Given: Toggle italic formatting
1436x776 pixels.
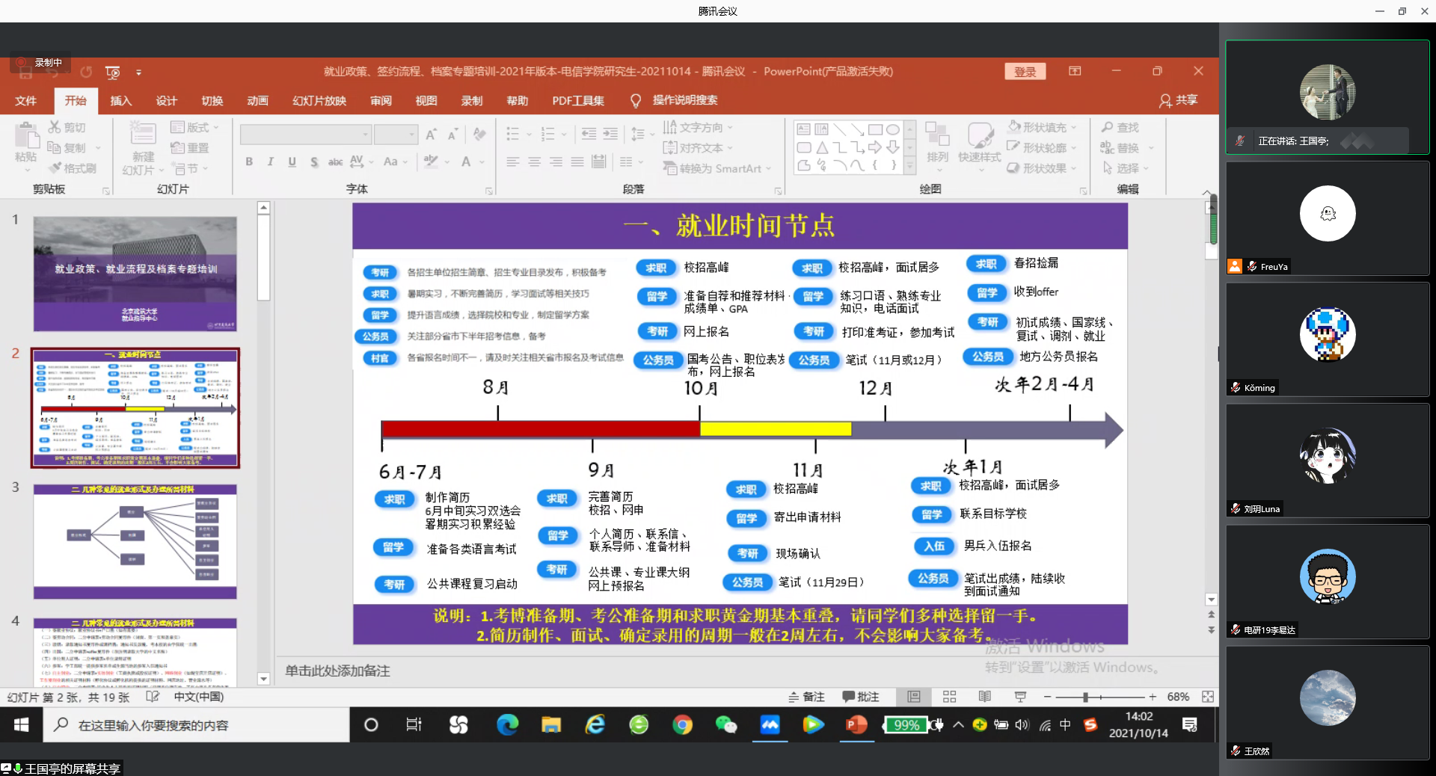Looking at the screenshot, I should (270, 161).
